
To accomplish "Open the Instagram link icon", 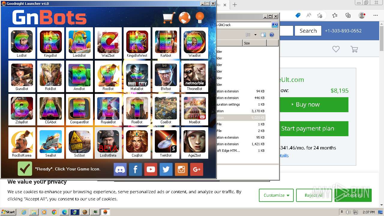I will click(181, 169).
